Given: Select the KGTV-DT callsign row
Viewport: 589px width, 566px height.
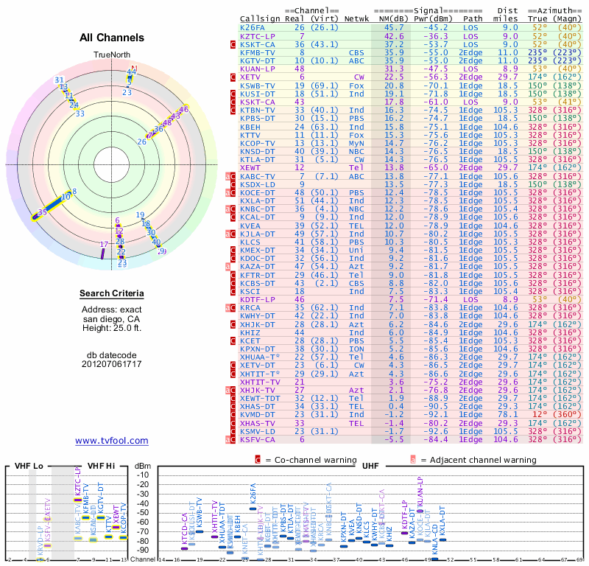Looking at the screenshot, I should 411,61.
